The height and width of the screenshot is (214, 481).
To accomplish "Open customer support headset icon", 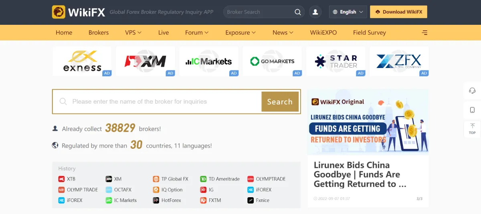I will pos(472,91).
